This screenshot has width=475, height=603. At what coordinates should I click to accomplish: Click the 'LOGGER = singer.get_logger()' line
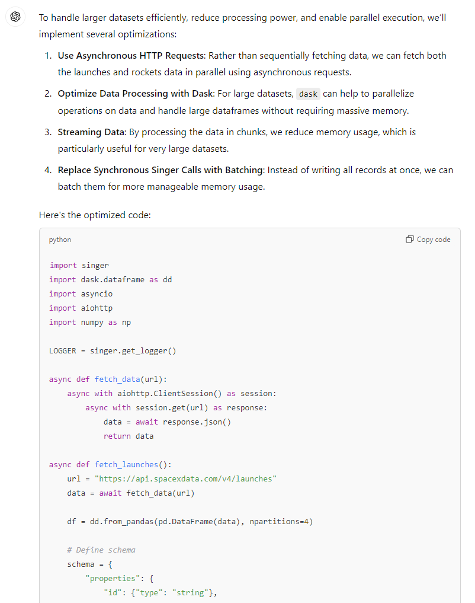point(113,351)
